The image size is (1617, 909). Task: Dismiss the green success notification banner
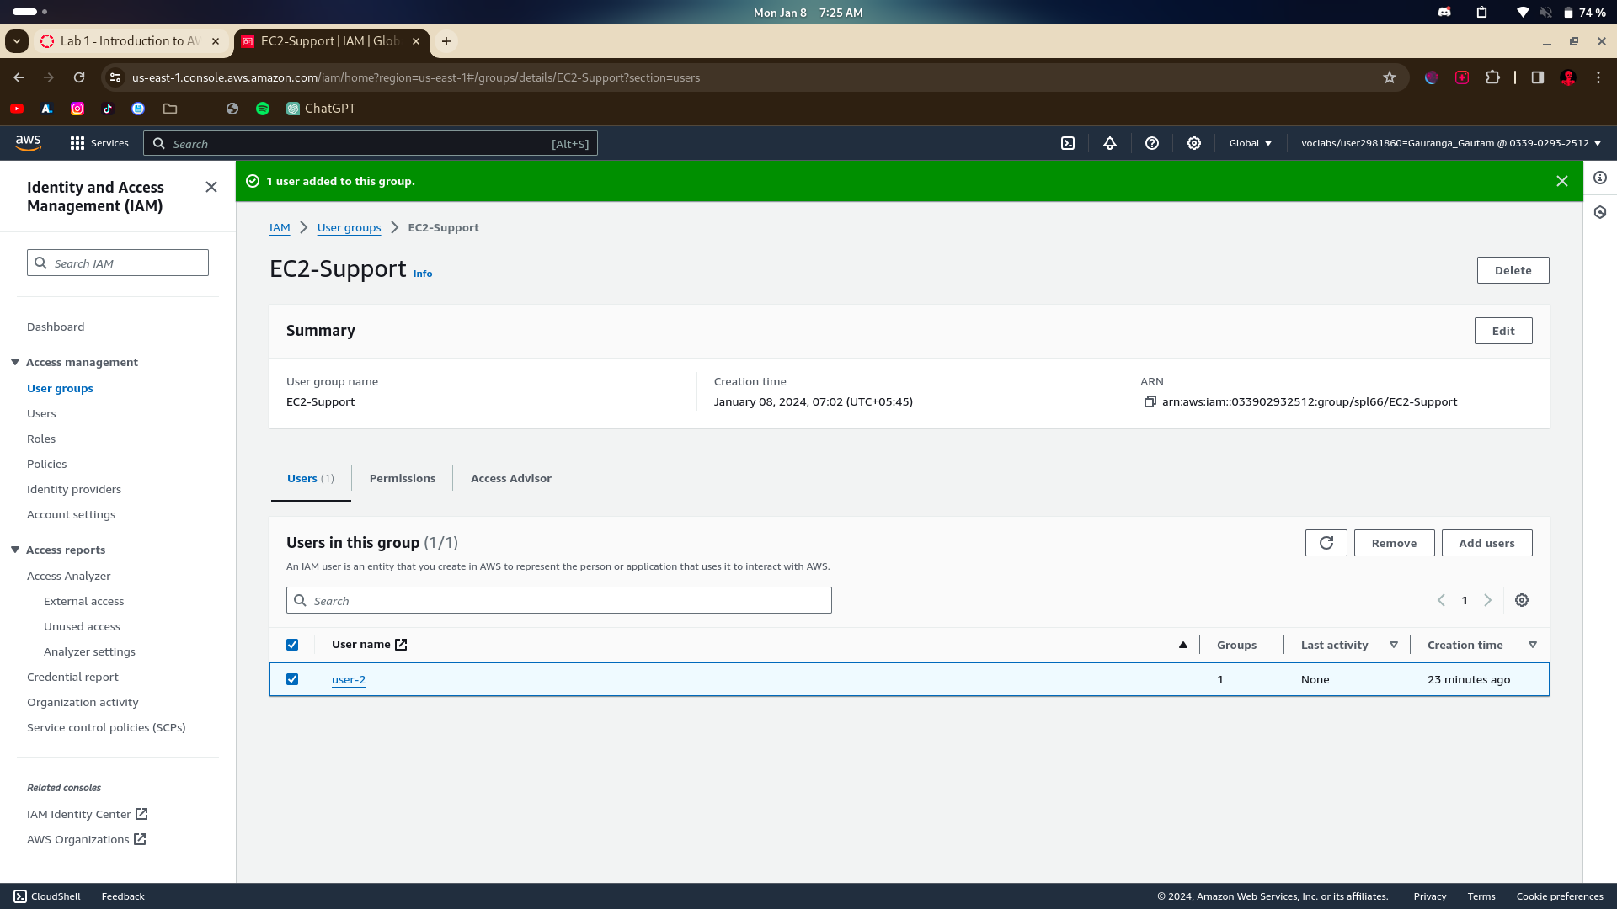[1562, 181]
